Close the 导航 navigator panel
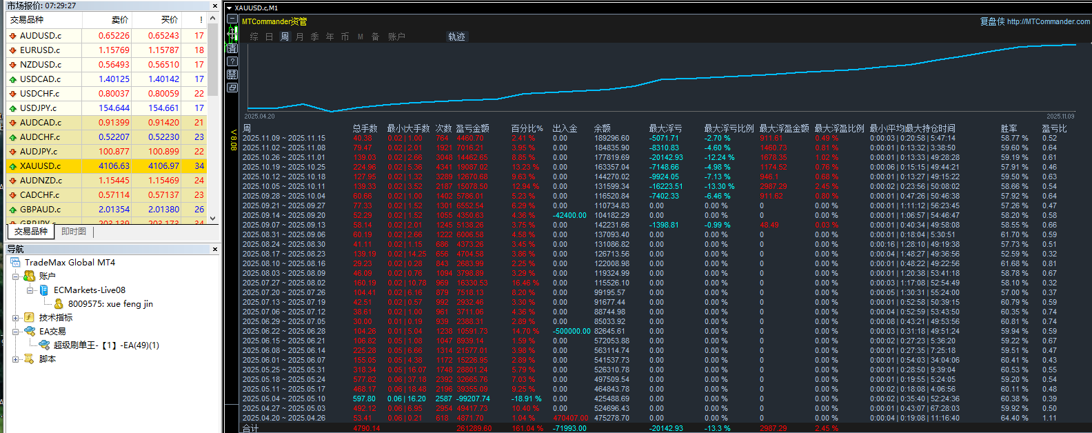Image resolution: width=1092 pixels, height=433 pixels. pyautogui.click(x=215, y=250)
